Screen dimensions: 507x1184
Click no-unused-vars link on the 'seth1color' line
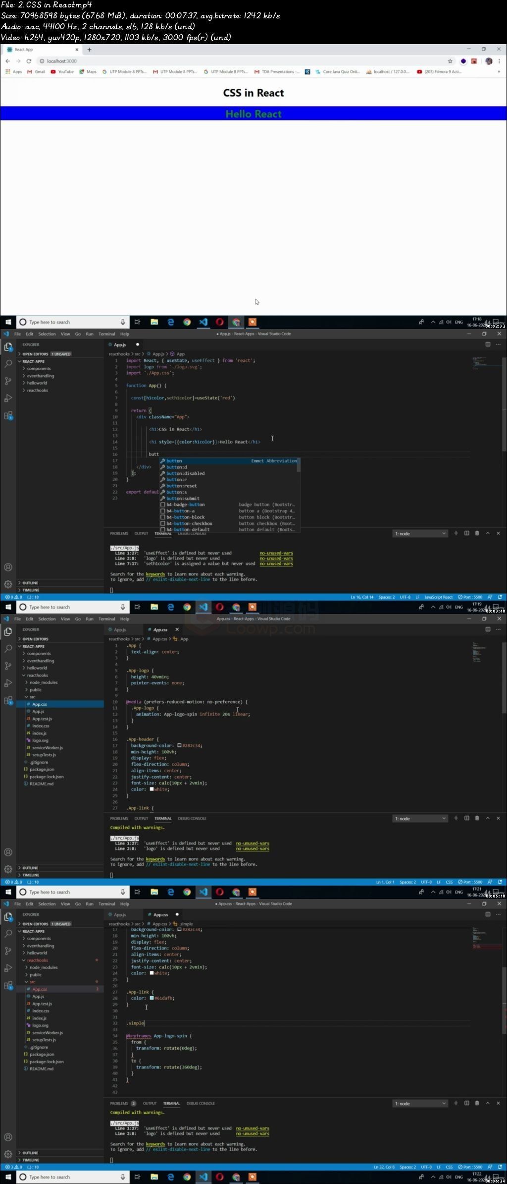click(x=276, y=564)
